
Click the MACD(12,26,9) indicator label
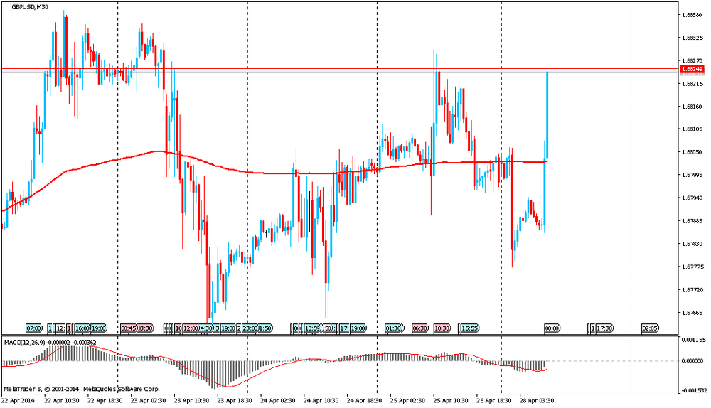[24, 343]
